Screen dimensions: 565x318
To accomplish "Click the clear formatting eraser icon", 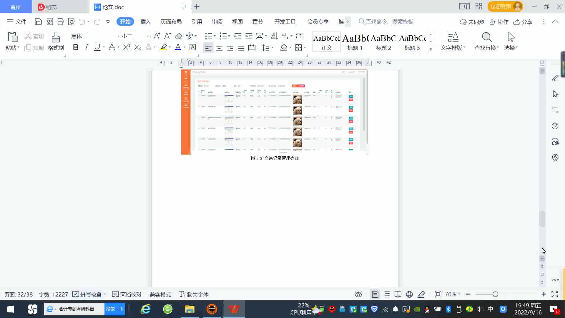I will pyautogui.click(x=178, y=36).
